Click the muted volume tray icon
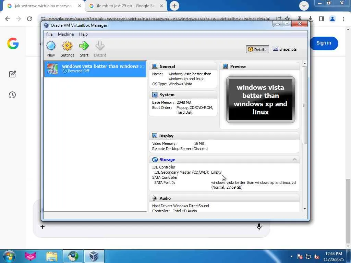Viewport: 351px width, 263px height. (316, 257)
